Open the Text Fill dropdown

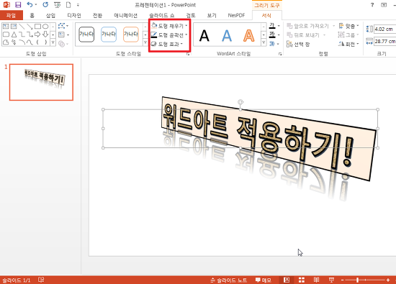pyautogui.click(x=275, y=26)
